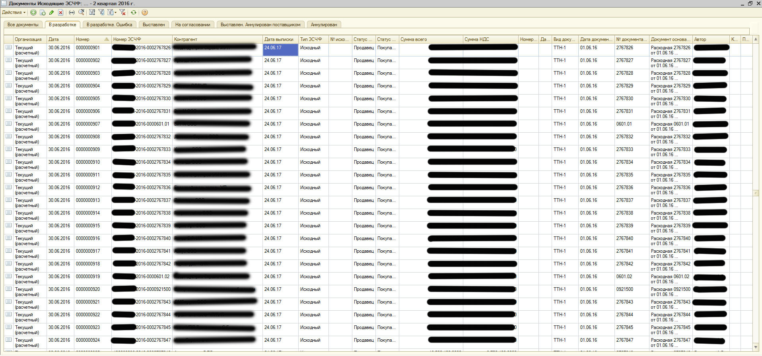Click the Filter and sorting settings icon

92,12
